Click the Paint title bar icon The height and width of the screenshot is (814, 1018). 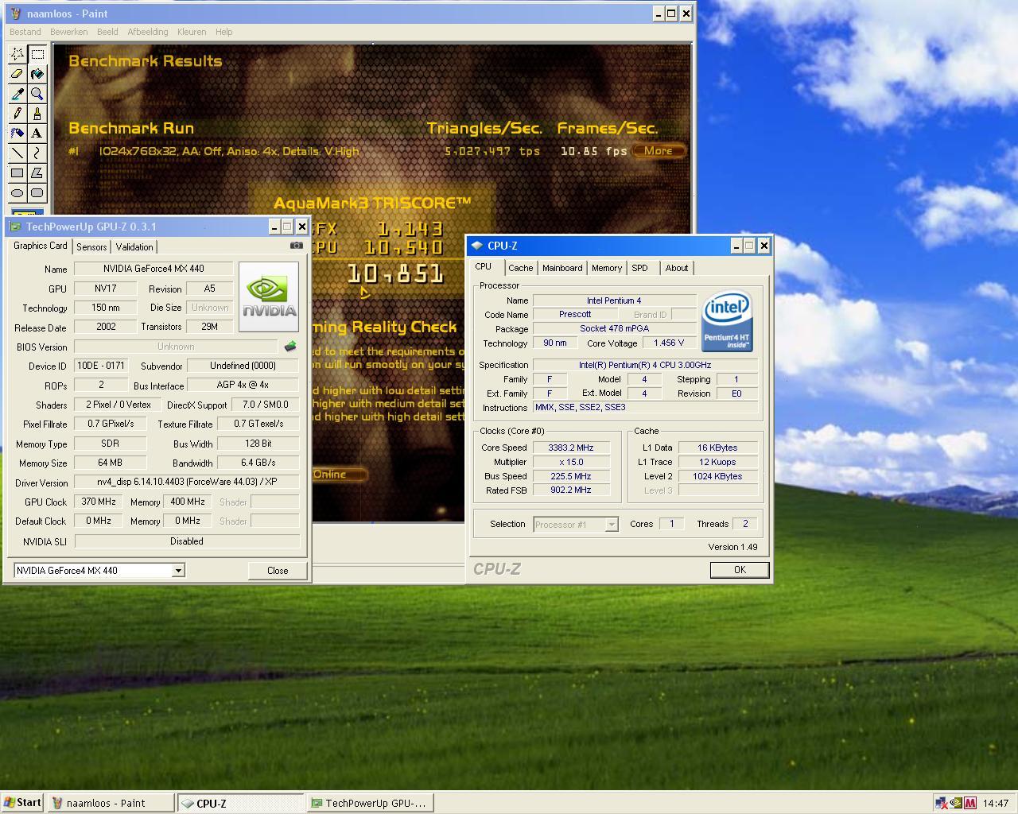coord(14,14)
